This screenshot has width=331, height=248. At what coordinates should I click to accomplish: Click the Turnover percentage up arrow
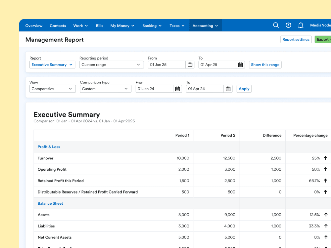pyautogui.click(x=325, y=158)
